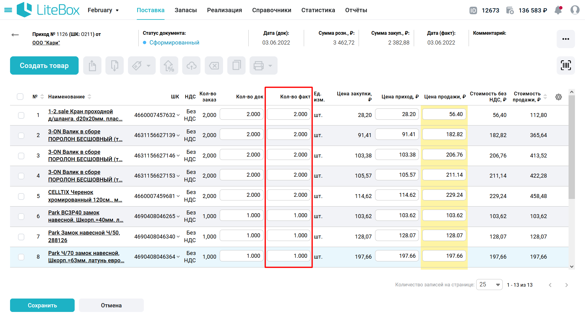
Task: Click the print icon in toolbar
Action: 259,65
